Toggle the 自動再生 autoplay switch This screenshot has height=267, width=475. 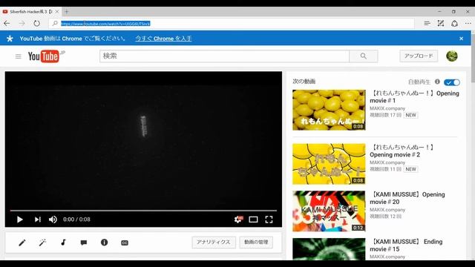[x=452, y=82]
